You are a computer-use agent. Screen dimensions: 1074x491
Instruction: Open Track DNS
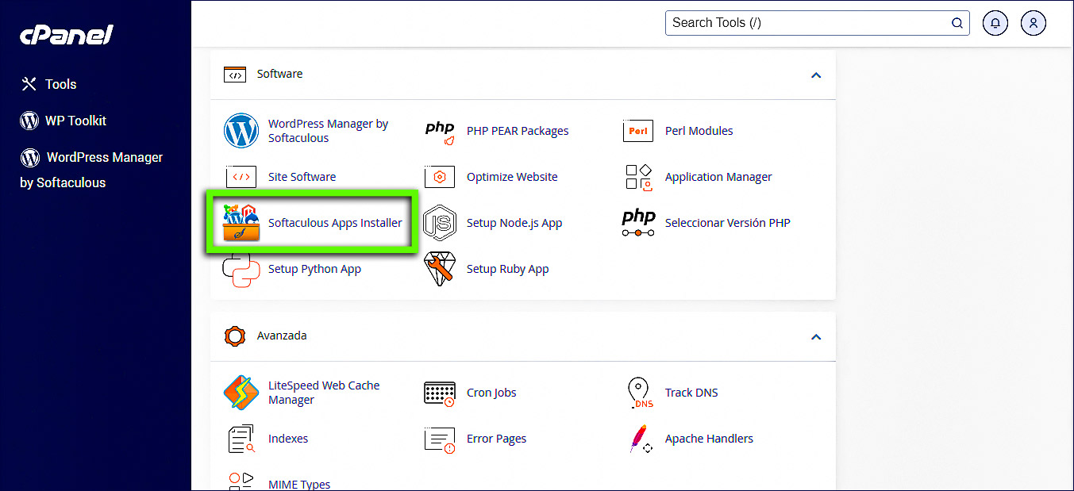691,392
